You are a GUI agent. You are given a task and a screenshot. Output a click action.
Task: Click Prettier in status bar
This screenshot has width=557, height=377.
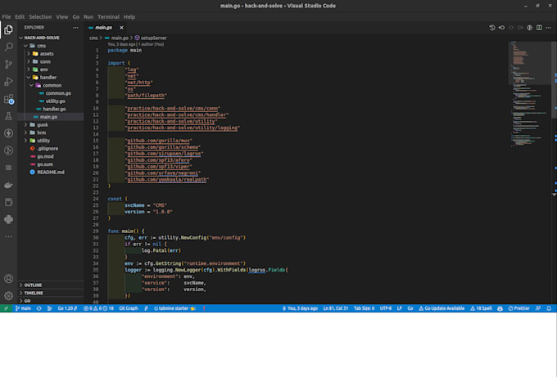coord(519,308)
